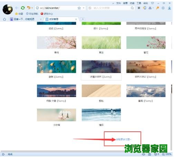Select the grey skin in top row
The image size is (174, 157).
point(146,23)
